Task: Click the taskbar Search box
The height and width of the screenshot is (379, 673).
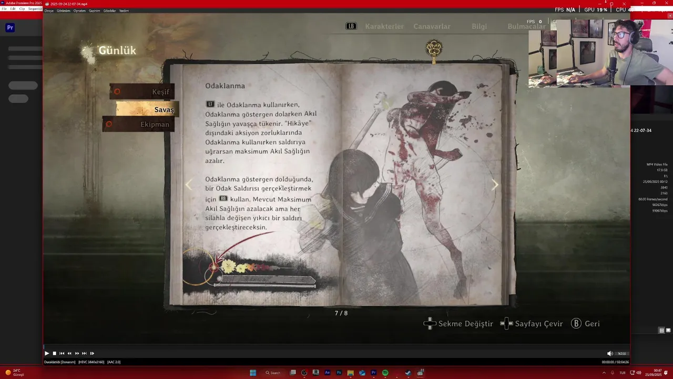Action: [x=273, y=373]
